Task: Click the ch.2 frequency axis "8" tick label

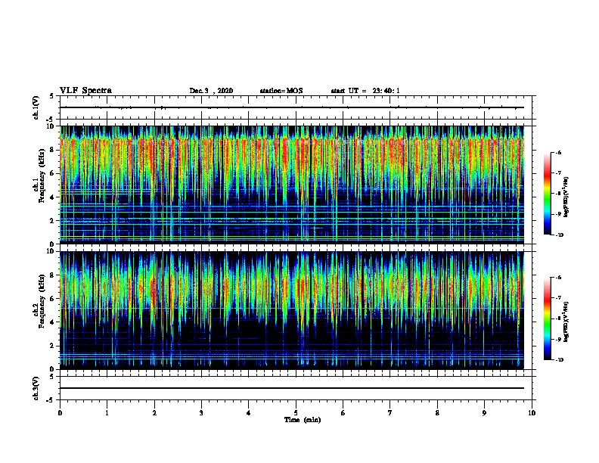Action: [52, 275]
